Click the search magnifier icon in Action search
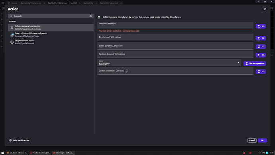This screenshot has width=275, height=155. coord(11,16)
